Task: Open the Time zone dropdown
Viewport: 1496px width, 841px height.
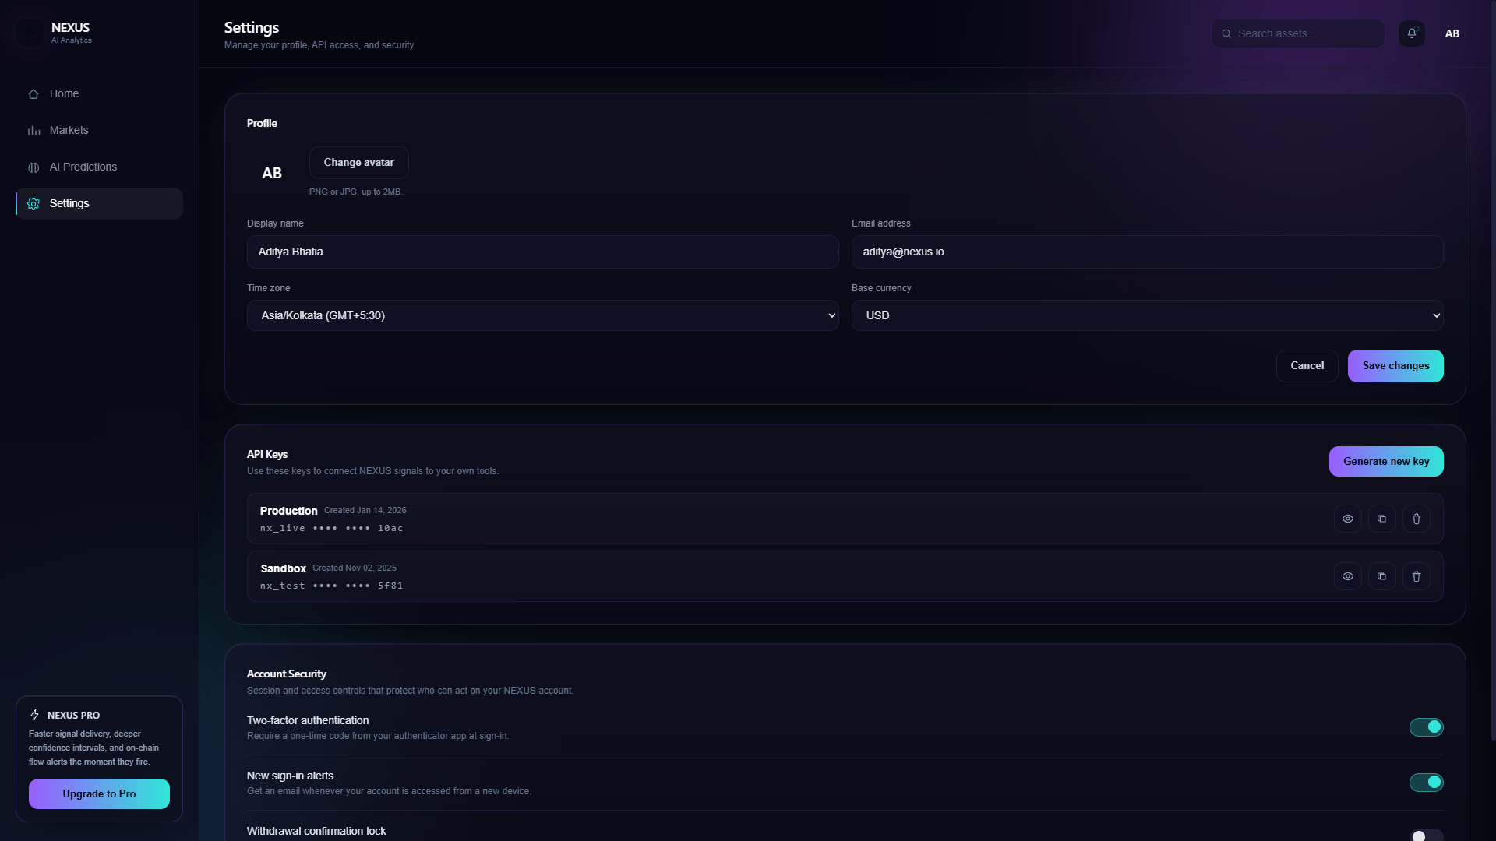Action: [542, 315]
